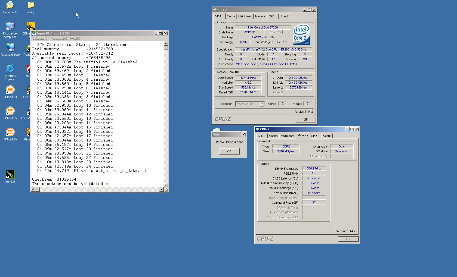The width and height of the screenshot is (457, 277).
Task: Click CPU-Z title icon in top window
Action: click(x=215, y=10)
